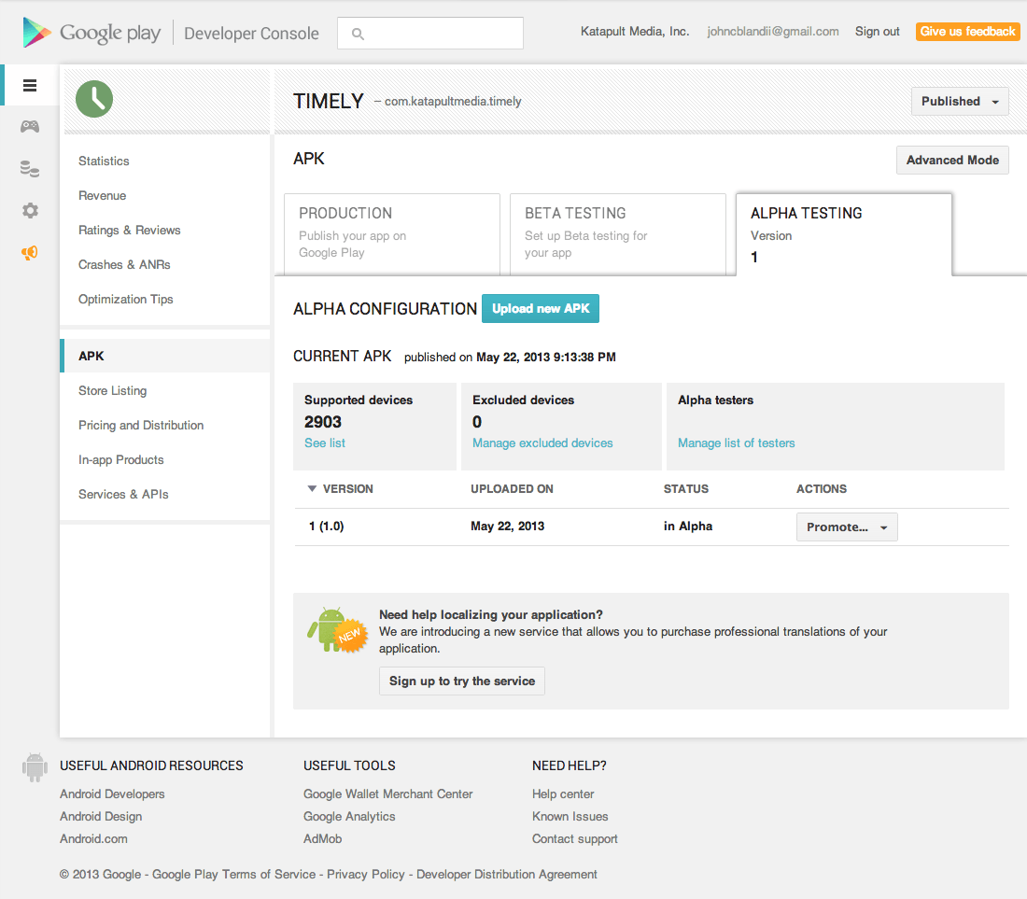Click Upload new APK button
Viewport: 1027px width, 899px height.
click(541, 308)
